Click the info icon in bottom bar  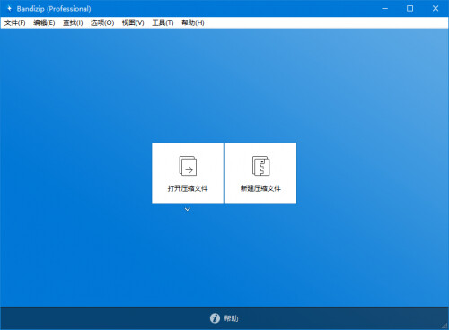215,318
